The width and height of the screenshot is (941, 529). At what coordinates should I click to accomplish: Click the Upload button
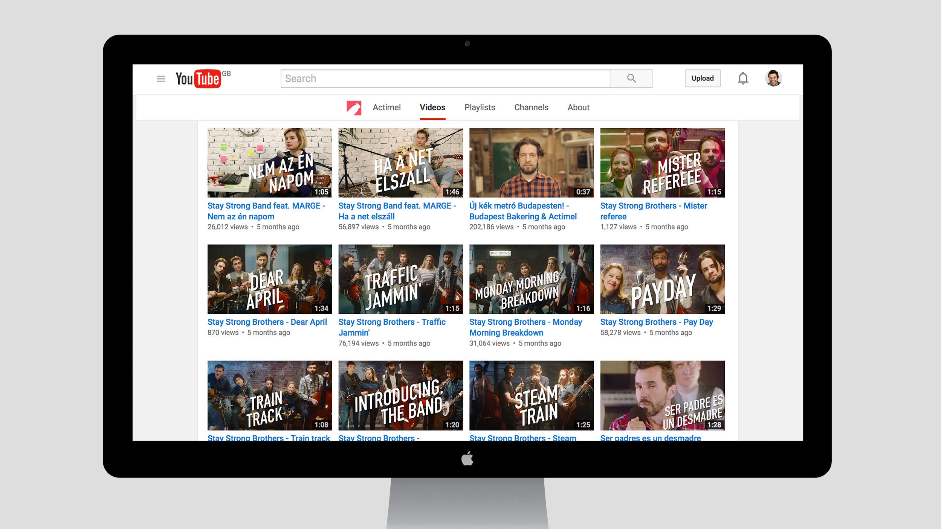point(702,78)
